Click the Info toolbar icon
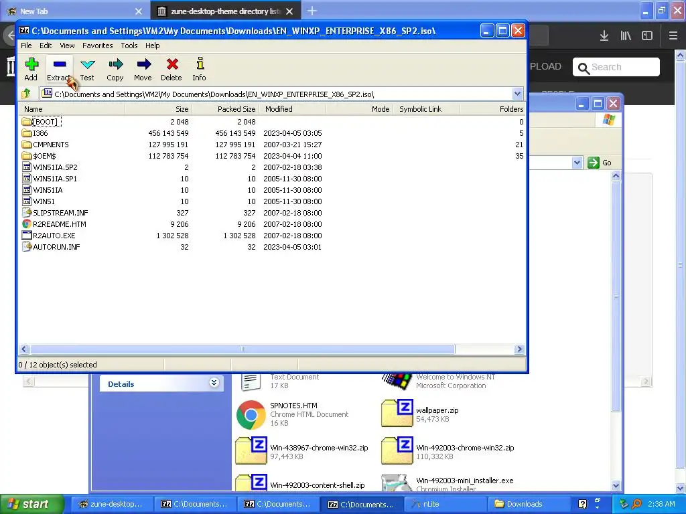The height and width of the screenshot is (514, 686). tap(200, 64)
